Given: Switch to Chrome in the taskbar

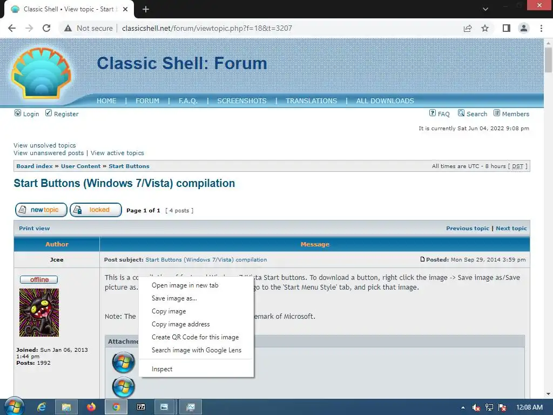Looking at the screenshot, I should [x=116, y=407].
